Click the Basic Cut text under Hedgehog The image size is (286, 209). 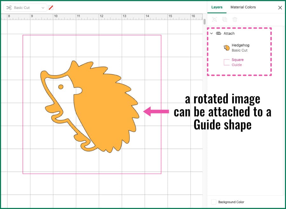click(240, 50)
